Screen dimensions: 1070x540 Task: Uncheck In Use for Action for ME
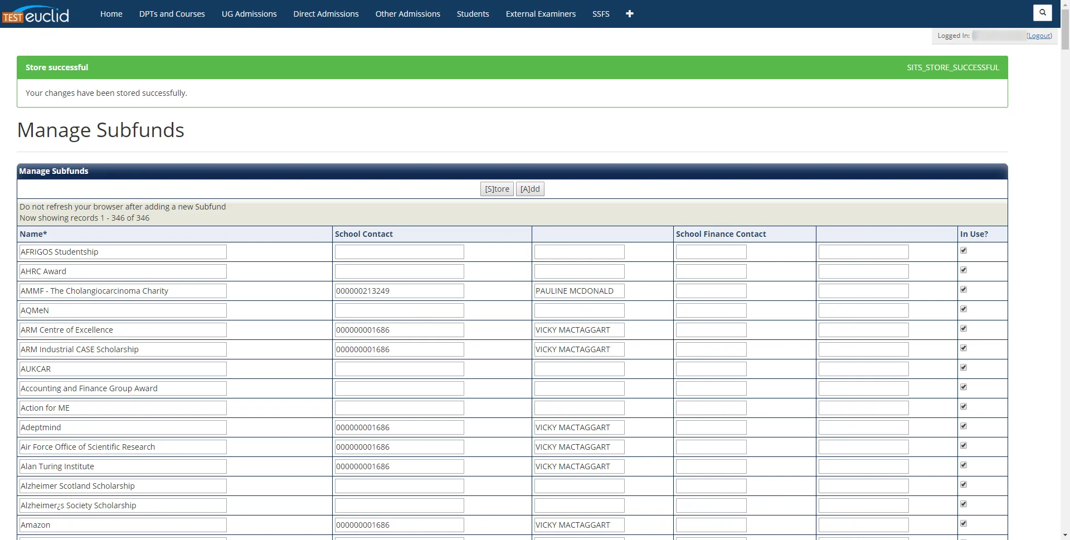click(963, 406)
